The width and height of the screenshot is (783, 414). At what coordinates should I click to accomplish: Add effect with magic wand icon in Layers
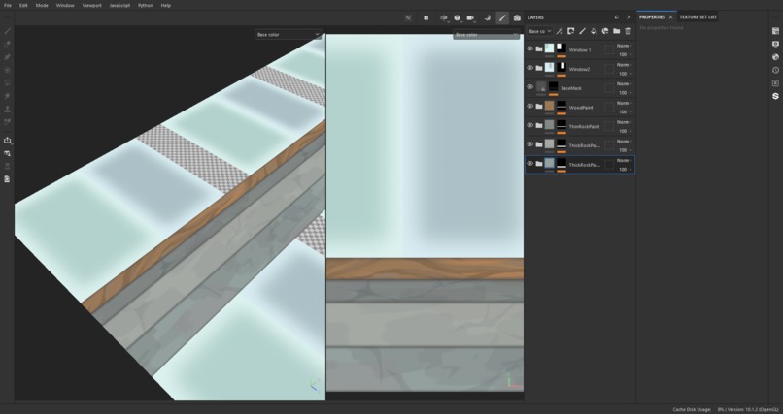(x=560, y=31)
